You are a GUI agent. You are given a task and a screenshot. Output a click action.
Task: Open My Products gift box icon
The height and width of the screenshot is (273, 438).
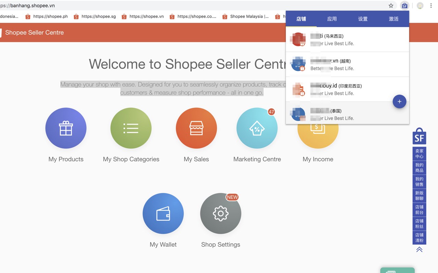[x=66, y=128]
